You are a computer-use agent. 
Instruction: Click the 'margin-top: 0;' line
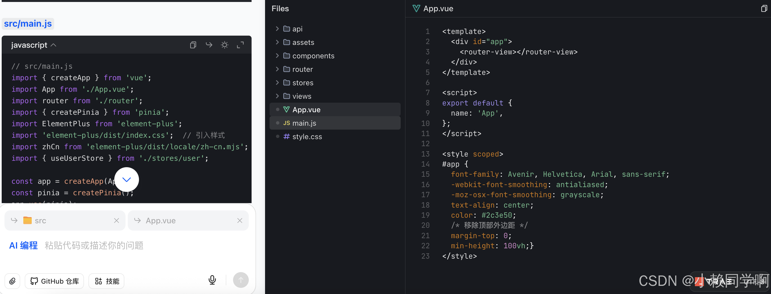pyautogui.click(x=481, y=236)
